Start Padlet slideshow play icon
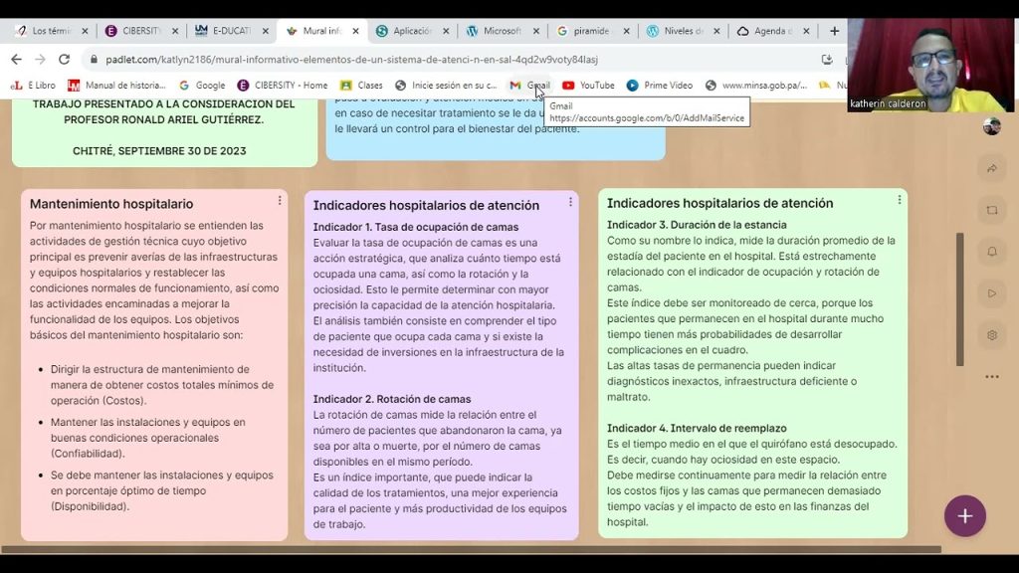The height and width of the screenshot is (573, 1019). click(x=992, y=293)
